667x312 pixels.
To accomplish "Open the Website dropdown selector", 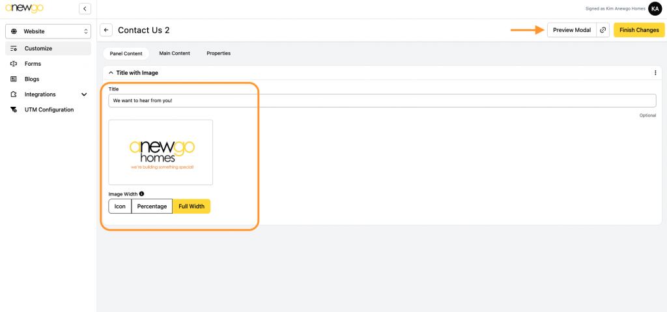I will coord(49,31).
